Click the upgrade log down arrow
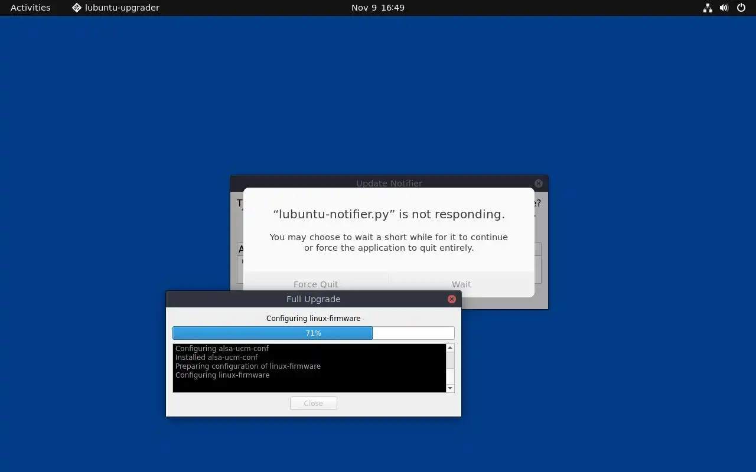 (450, 388)
